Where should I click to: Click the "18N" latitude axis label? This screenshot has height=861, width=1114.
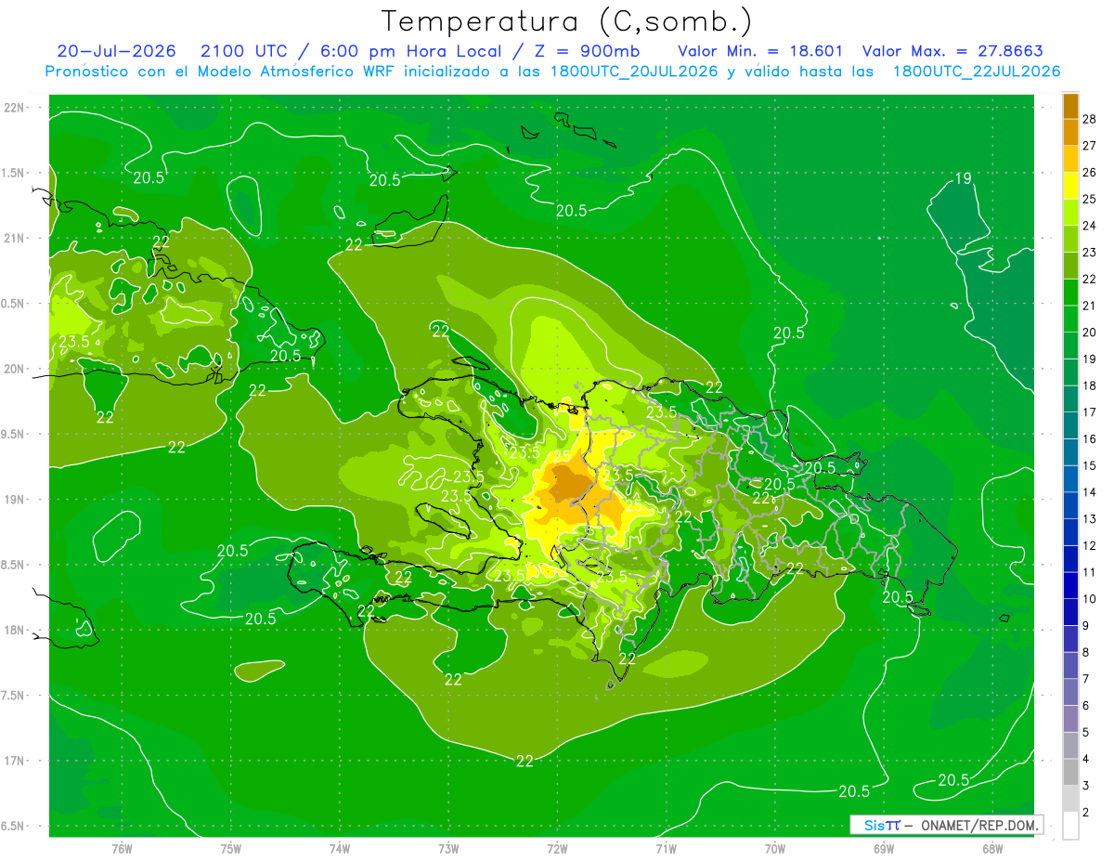click(16, 630)
